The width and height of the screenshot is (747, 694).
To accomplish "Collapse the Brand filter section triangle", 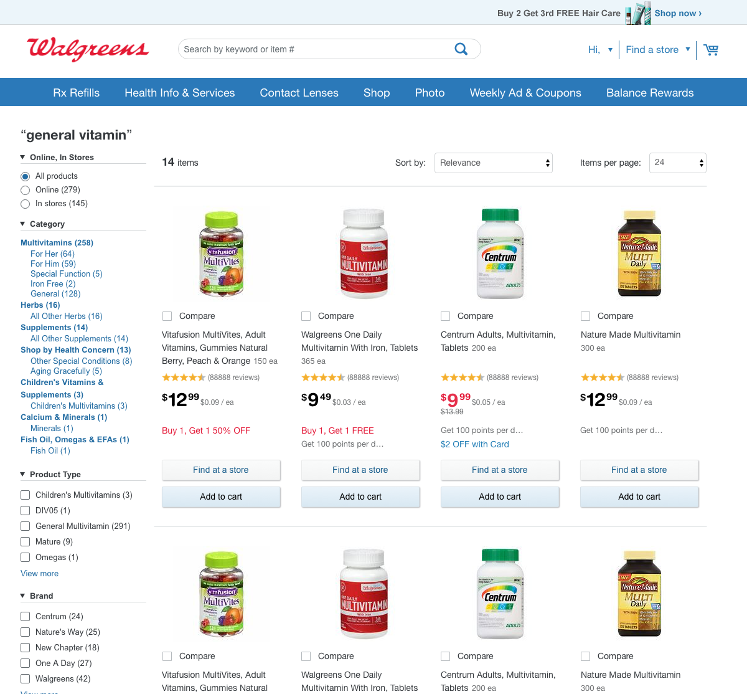I will click(23, 596).
